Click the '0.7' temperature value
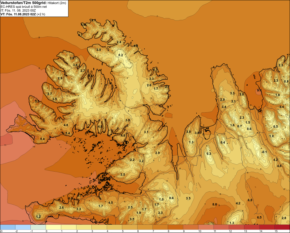 pyautogui.click(x=240, y=126)
